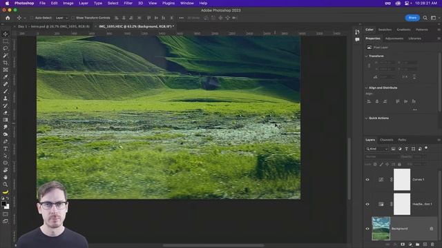
Task: Select the Eraser tool
Action: point(6,113)
